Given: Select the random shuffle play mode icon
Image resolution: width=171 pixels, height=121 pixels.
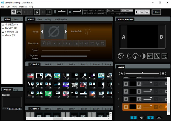Looking at the screenshot, I should click(x=91, y=43).
